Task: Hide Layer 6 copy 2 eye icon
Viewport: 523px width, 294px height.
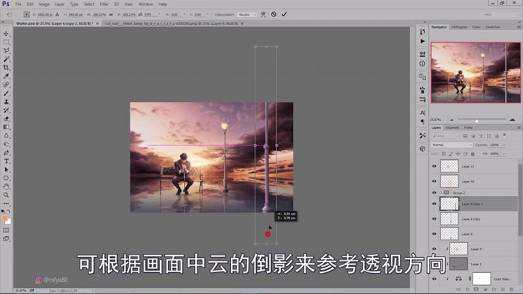Action: click(434, 203)
